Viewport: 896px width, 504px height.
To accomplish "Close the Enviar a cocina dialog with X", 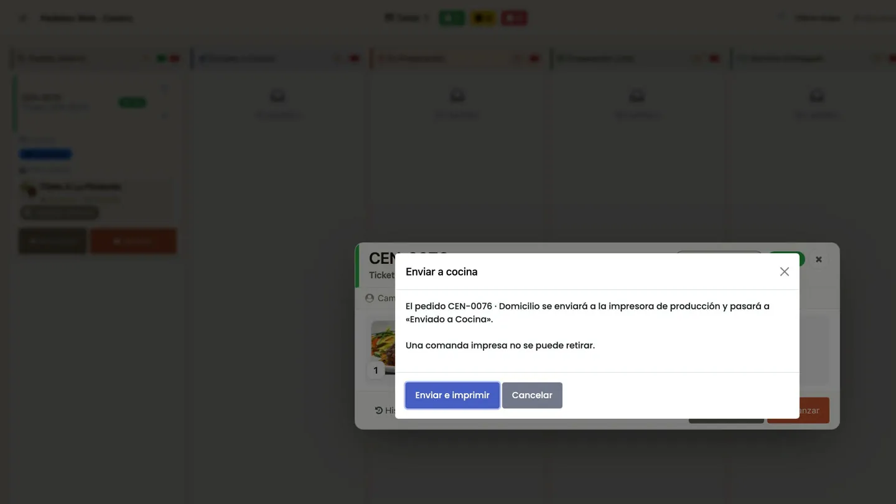I will pyautogui.click(x=784, y=271).
